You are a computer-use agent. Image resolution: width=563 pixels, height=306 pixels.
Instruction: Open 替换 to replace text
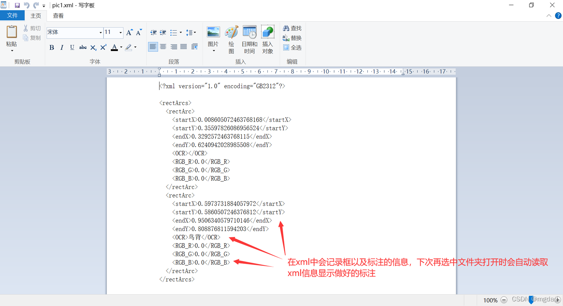click(x=292, y=38)
